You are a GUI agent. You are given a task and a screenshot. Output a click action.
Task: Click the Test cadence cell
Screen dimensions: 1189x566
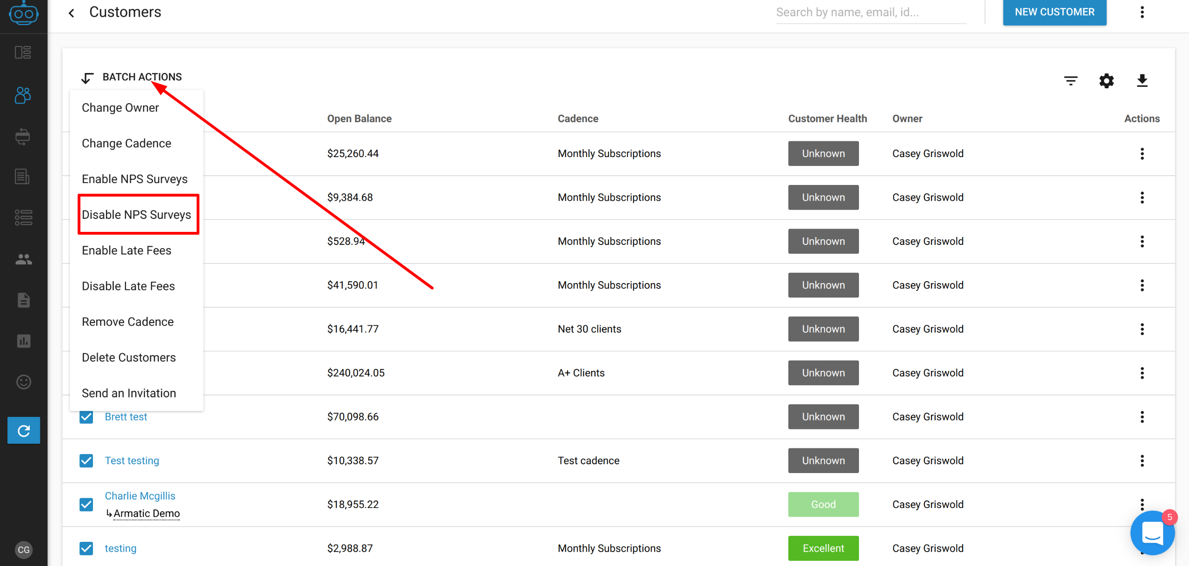click(x=588, y=461)
